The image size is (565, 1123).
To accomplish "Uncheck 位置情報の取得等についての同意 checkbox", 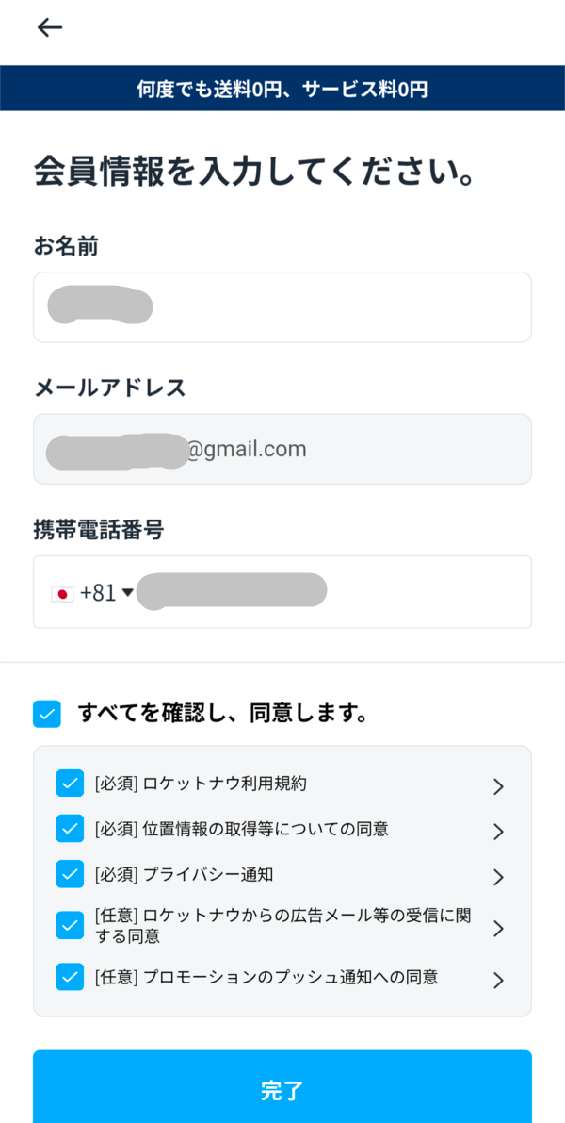I will click(70, 829).
